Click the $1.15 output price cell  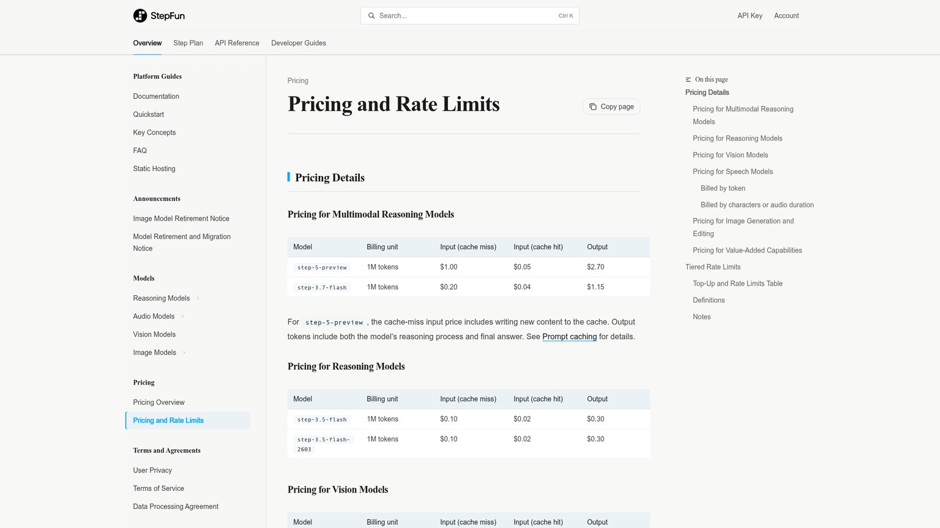point(595,287)
